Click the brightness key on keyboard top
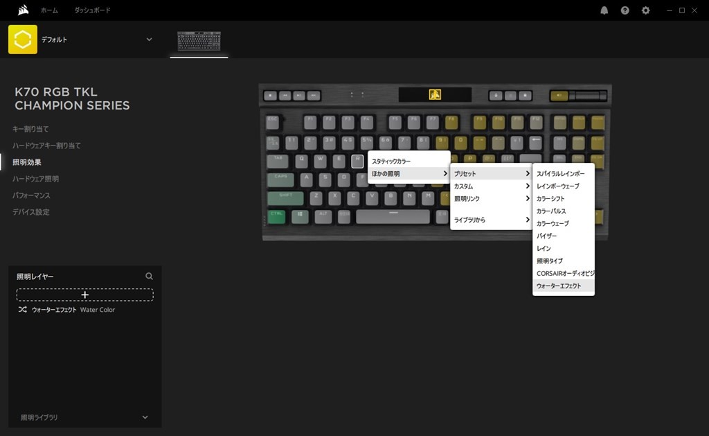The width and height of the screenshot is (709, 436). click(x=510, y=96)
